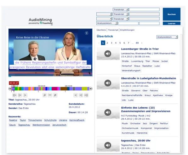Click the Leeren clear button

click(172, 24)
